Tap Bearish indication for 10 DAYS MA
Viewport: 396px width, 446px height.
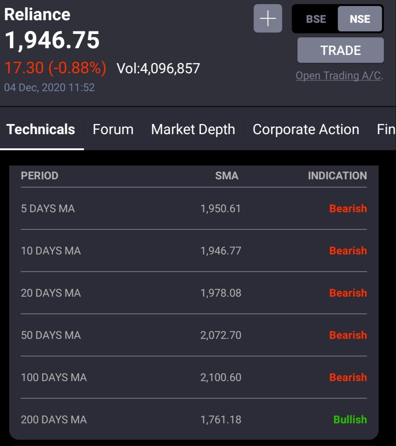click(x=348, y=251)
